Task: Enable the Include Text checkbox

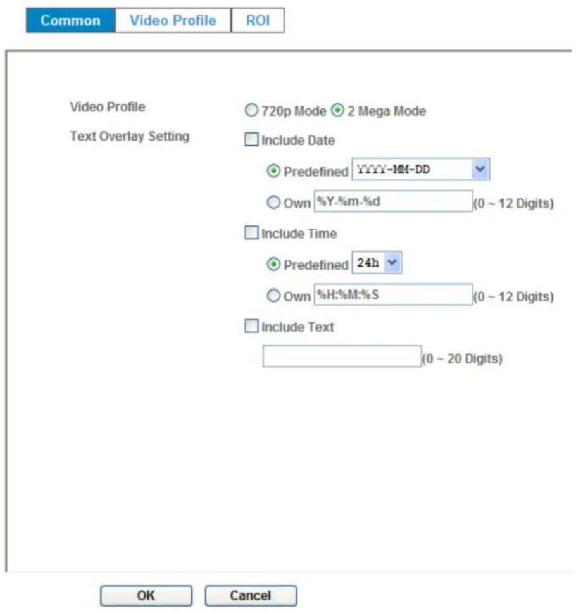Action: point(251,326)
